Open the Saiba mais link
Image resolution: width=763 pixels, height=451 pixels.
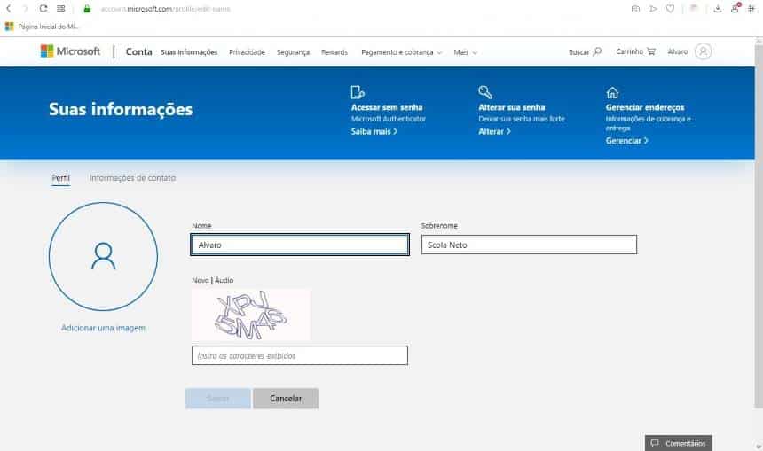[x=374, y=131]
